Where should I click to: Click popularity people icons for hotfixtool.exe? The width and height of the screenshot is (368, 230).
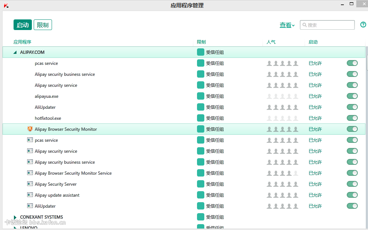coord(282,118)
